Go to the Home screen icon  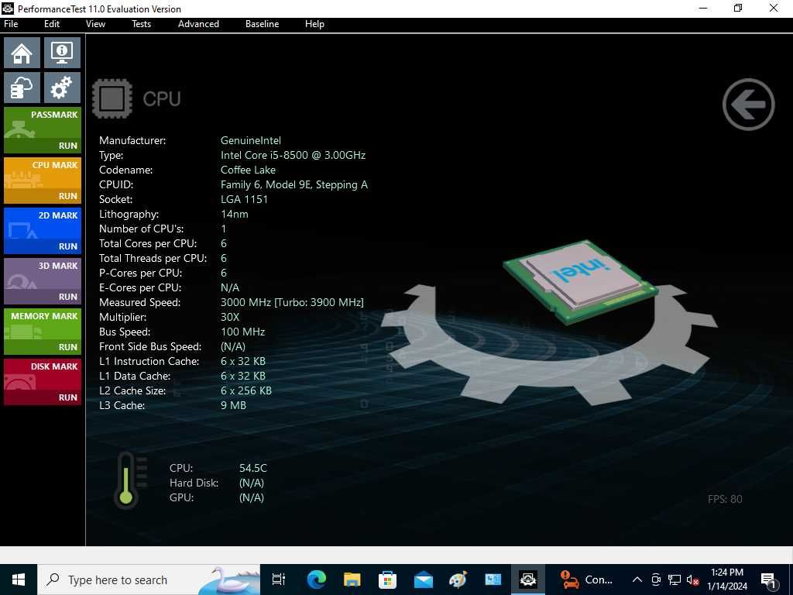click(22, 53)
